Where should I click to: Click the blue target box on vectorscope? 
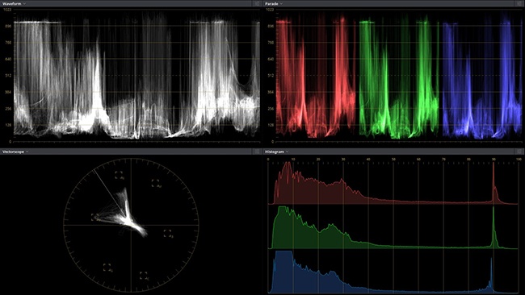pos(167,233)
